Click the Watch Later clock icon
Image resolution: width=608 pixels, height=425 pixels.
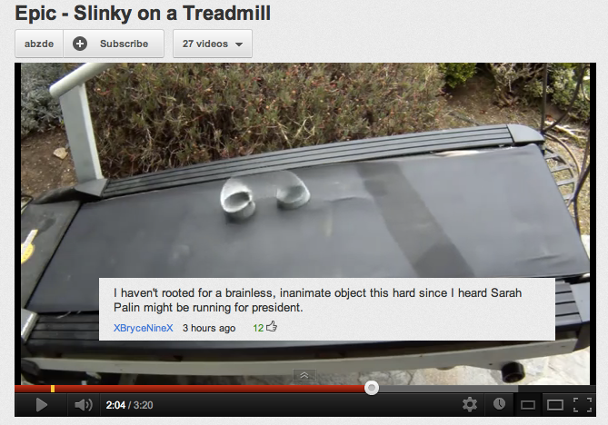coord(499,404)
